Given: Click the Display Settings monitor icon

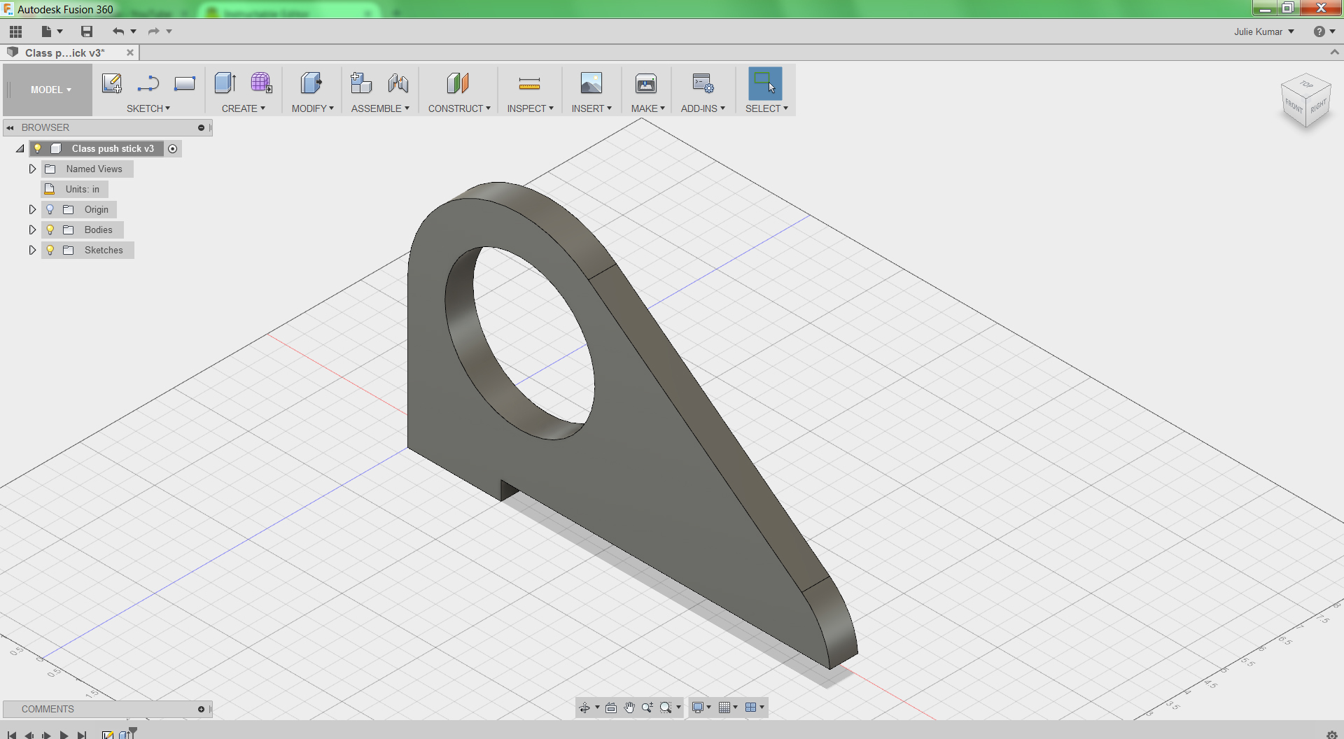Looking at the screenshot, I should tap(697, 708).
